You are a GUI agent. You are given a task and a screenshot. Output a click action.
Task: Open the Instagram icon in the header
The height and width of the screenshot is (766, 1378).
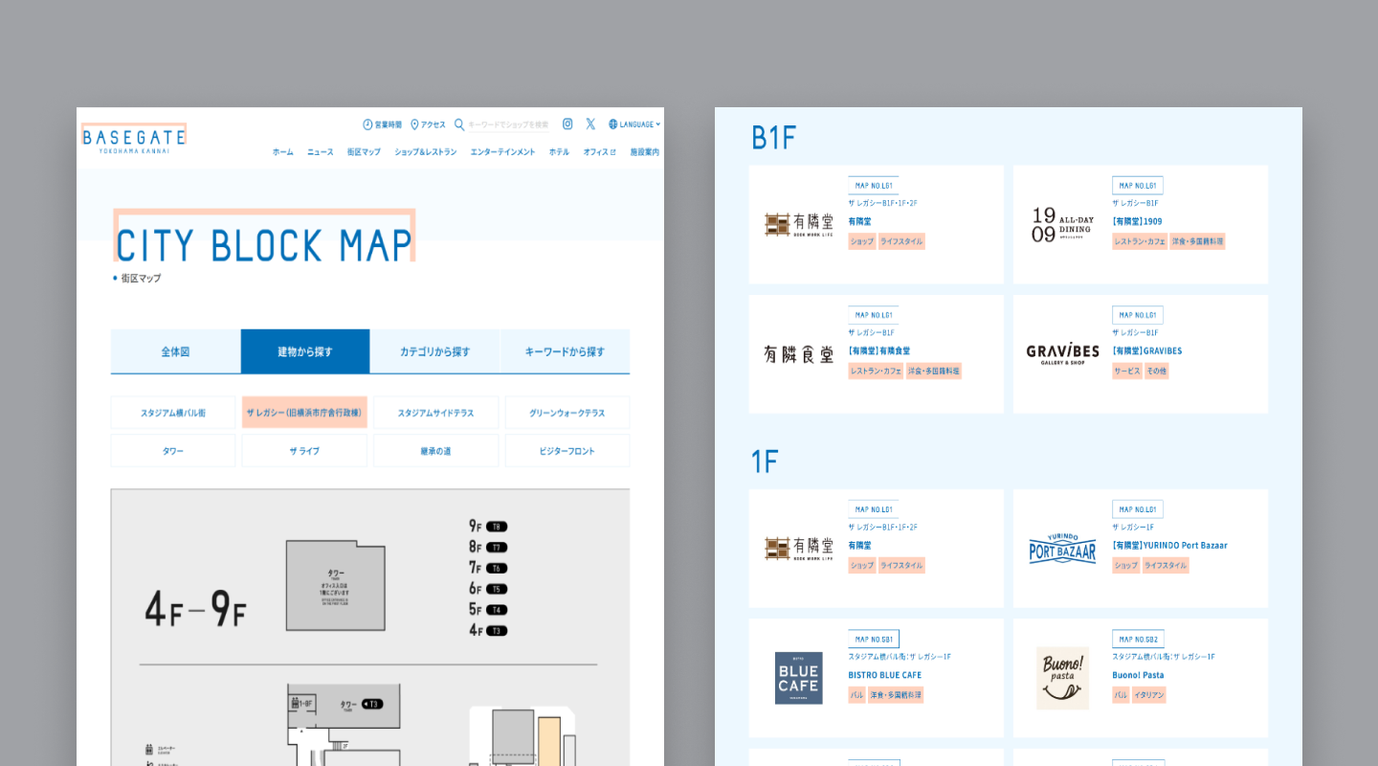point(567,124)
